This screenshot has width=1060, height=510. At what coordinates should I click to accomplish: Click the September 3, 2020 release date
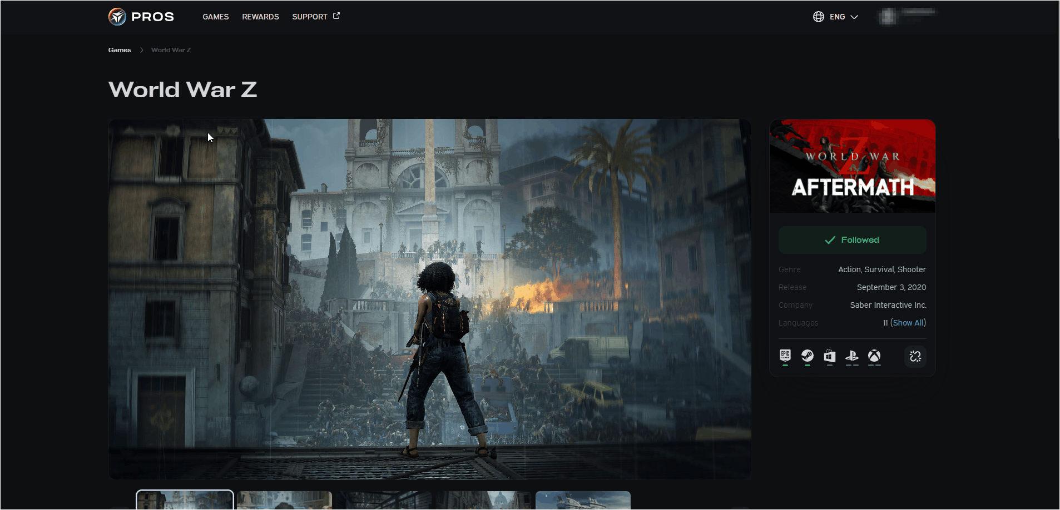(x=891, y=287)
